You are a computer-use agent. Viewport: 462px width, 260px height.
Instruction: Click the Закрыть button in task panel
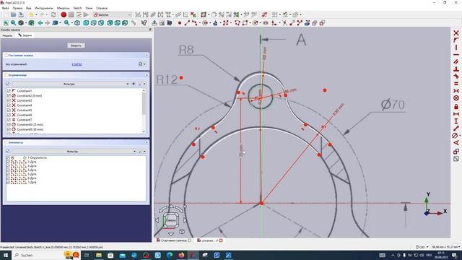point(76,45)
